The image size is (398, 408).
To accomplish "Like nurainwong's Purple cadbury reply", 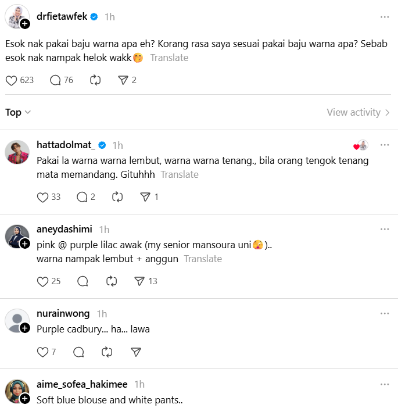I will 42,352.
